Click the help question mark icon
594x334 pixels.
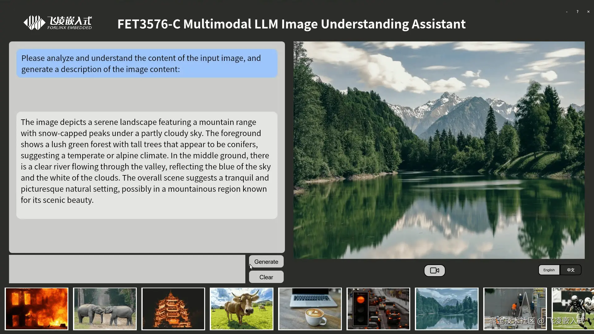point(577,12)
